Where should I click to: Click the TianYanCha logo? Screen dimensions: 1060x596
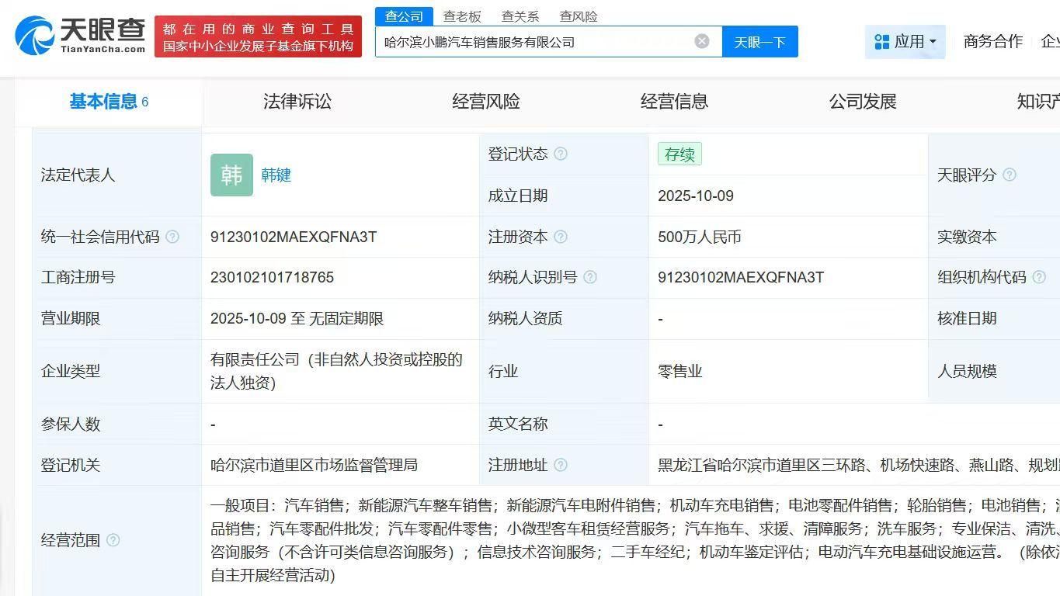80,36
